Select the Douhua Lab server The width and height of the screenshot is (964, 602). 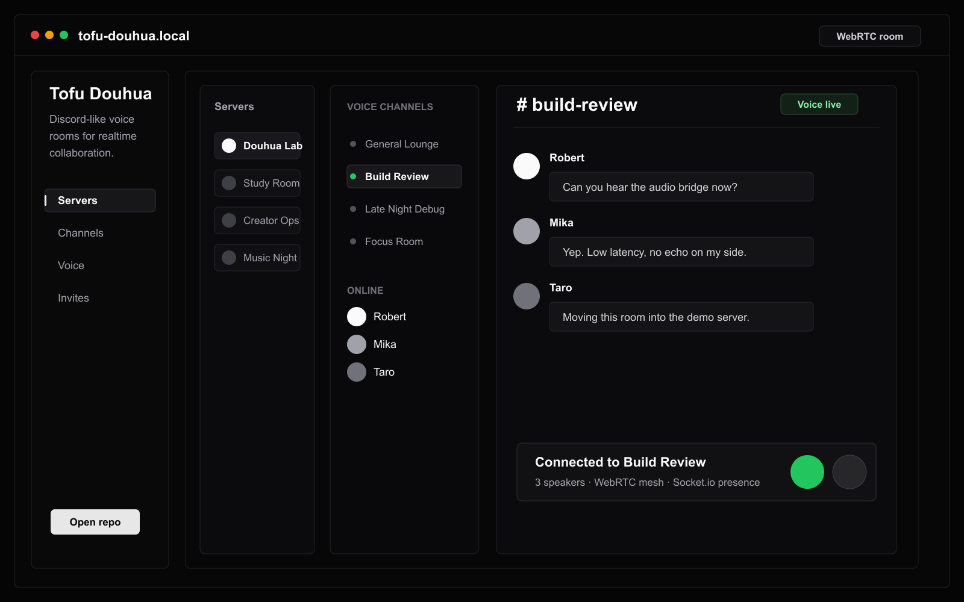pos(257,146)
